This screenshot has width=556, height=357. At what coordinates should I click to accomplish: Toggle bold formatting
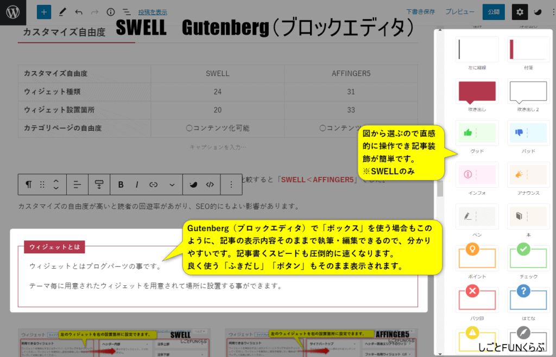pyautogui.click(x=121, y=184)
